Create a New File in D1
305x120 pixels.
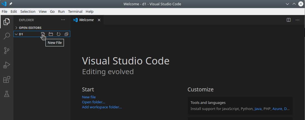click(x=43, y=34)
